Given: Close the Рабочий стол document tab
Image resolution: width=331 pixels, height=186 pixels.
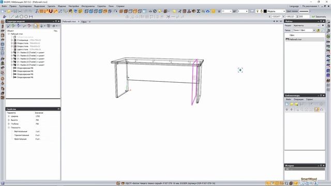Looking at the screenshot, I should click(79, 22).
